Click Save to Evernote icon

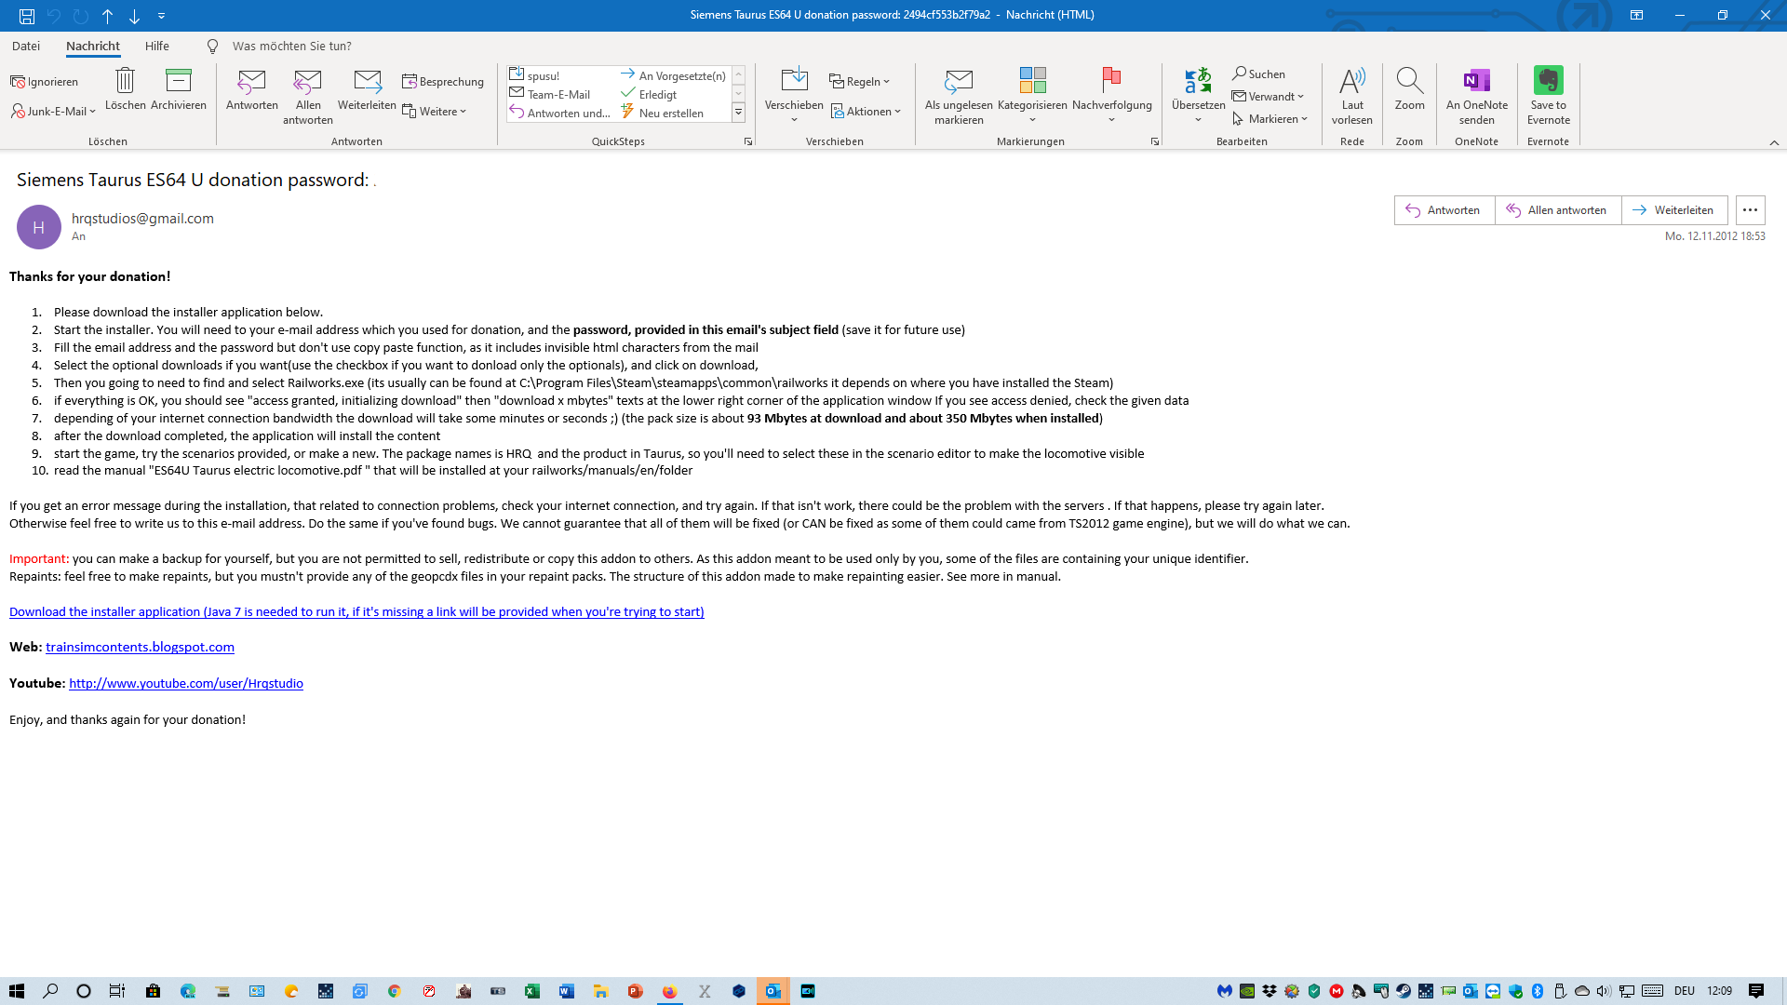tap(1548, 81)
